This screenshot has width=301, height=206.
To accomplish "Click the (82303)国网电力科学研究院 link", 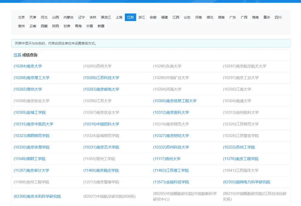I will (x=246, y=182).
